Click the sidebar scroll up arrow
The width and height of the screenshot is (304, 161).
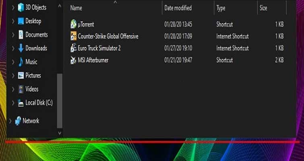pyautogui.click(x=60, y=6)
